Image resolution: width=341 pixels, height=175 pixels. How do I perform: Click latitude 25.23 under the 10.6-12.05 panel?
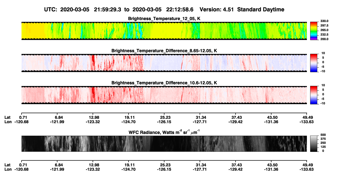pos(165,117)
